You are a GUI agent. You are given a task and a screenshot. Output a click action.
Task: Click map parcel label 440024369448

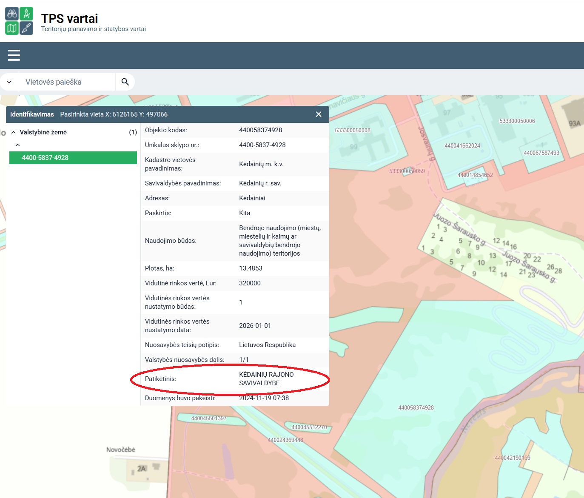285,440
